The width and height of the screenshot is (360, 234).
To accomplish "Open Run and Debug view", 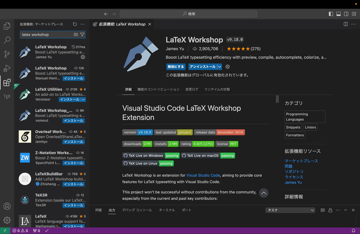I will tap(7, 68).
